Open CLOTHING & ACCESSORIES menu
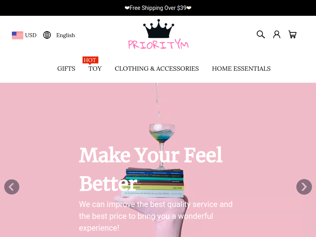 [x=156, y=68]
